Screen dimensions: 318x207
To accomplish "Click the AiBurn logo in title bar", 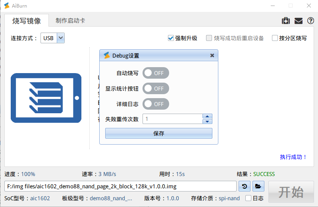I will click(7, 6).
